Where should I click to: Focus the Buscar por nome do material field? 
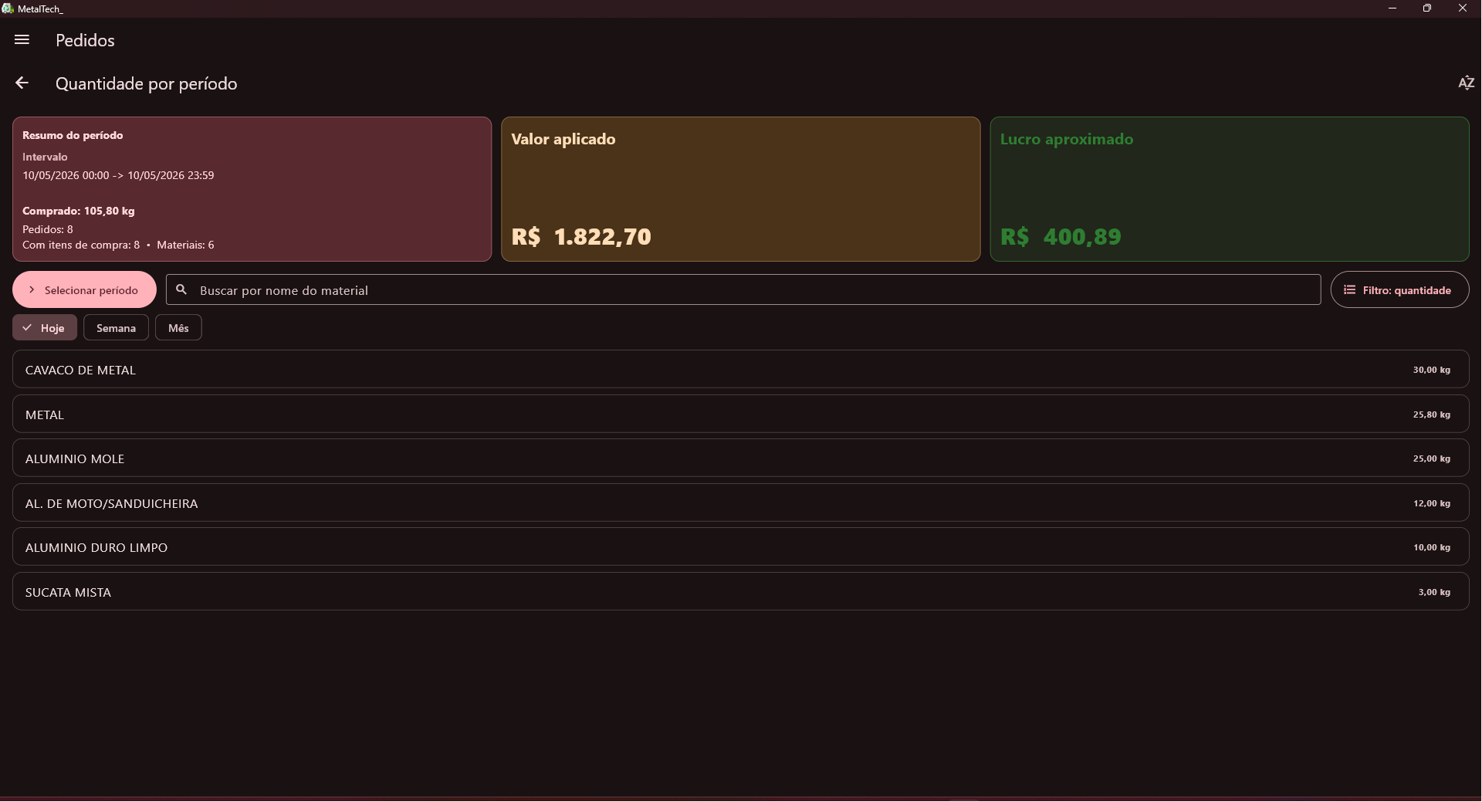point(743,290)
